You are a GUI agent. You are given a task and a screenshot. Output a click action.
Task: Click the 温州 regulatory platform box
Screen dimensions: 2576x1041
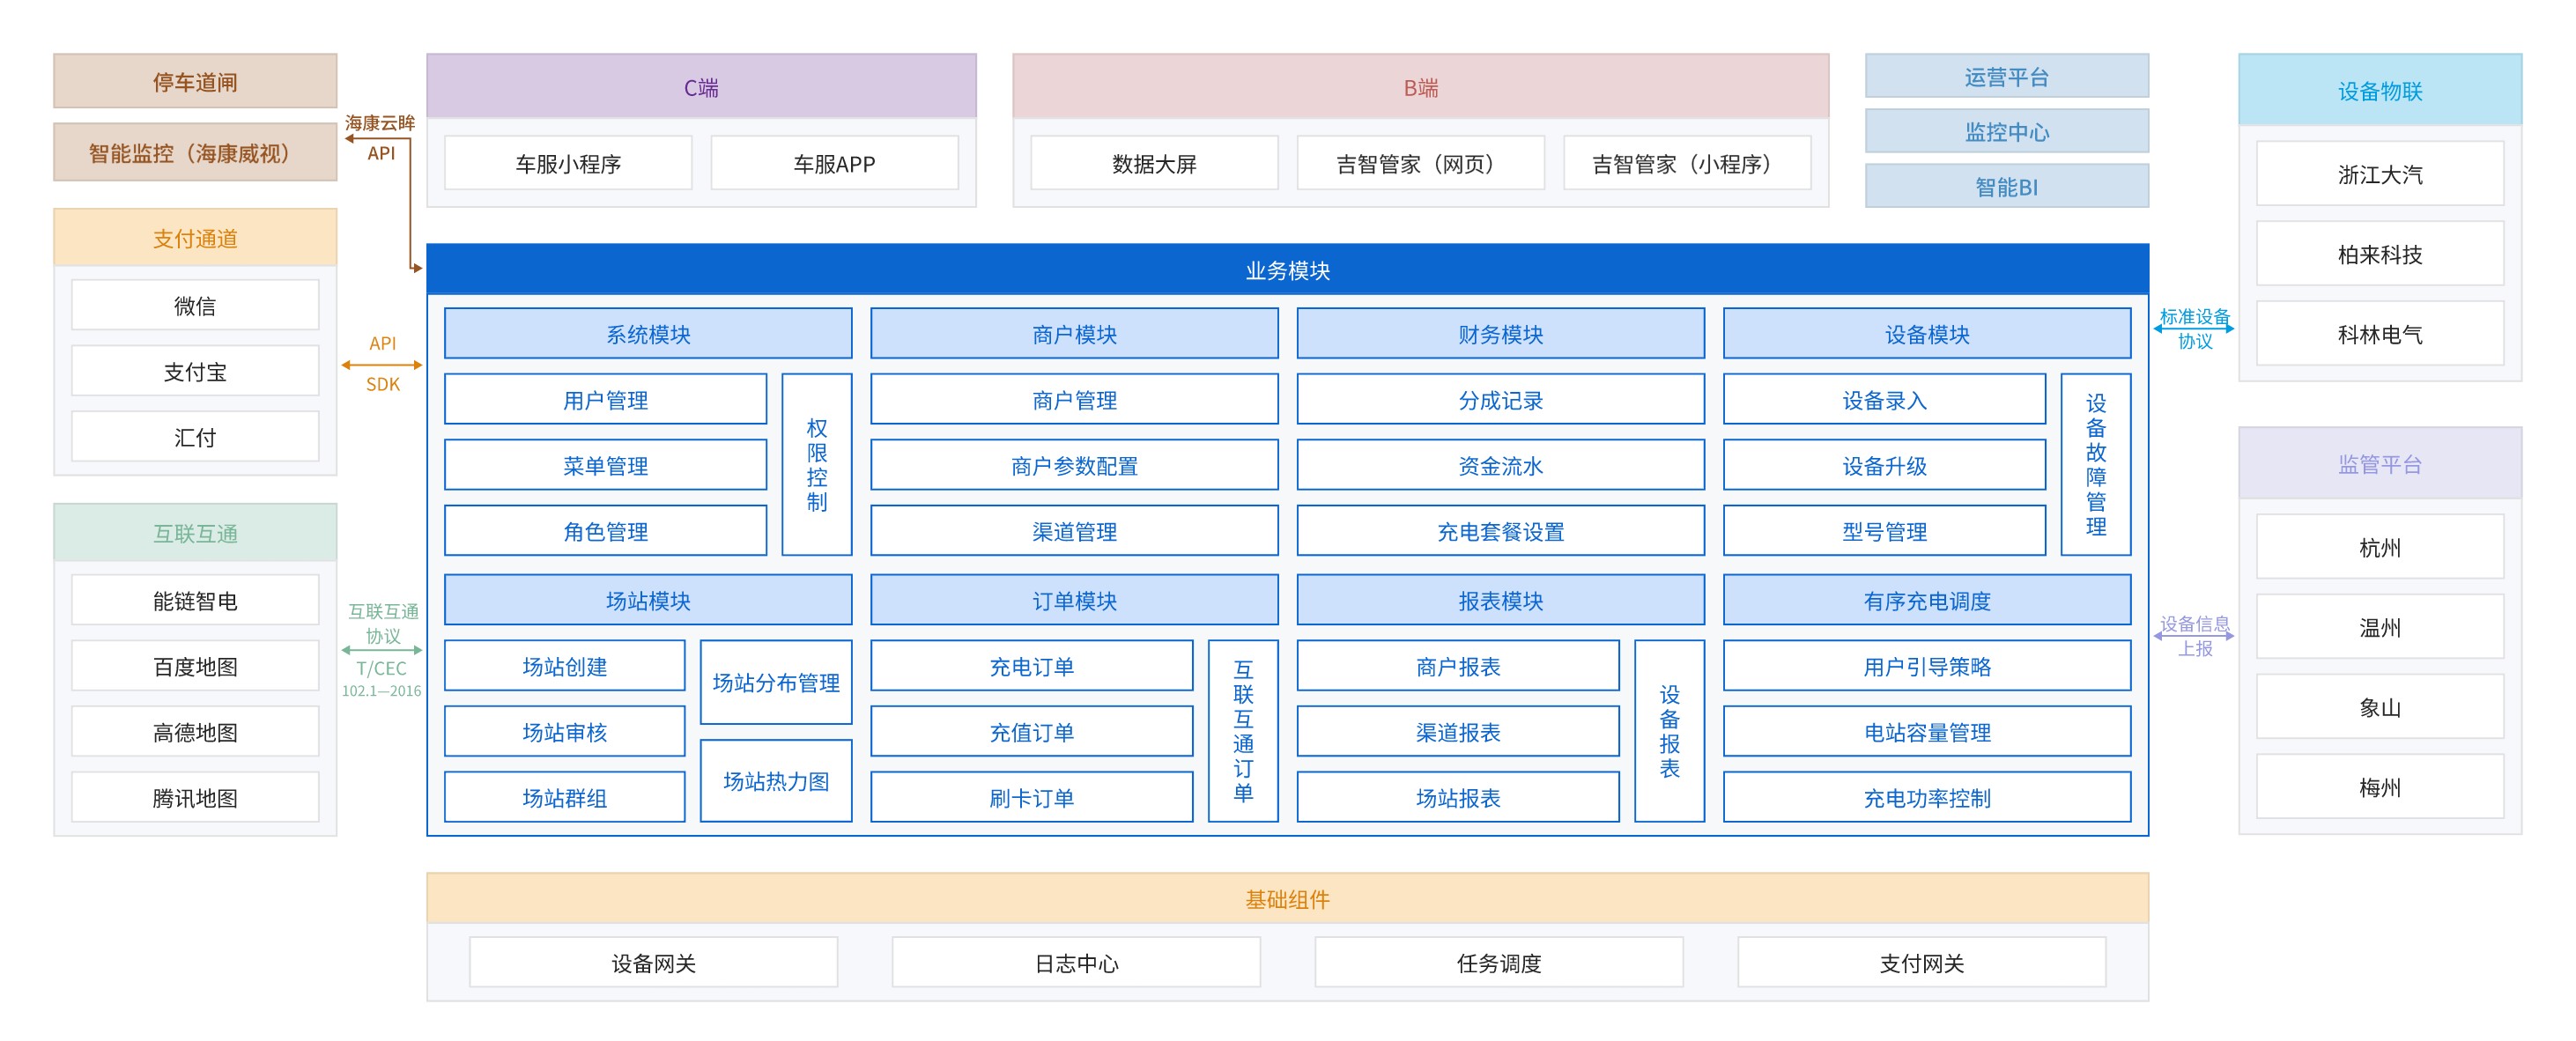pos(2379,628)
